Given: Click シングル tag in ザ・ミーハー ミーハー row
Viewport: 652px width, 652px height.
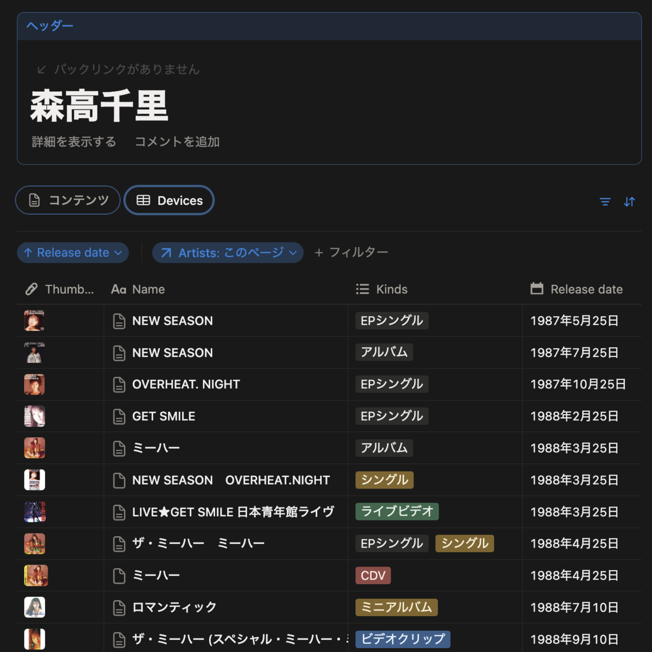Looking at the screenshot, I should pos(465,543).
